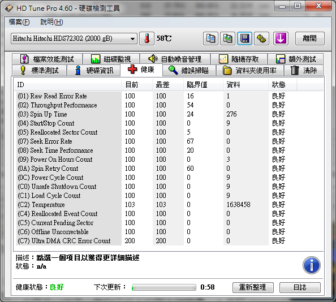The height and width of the screenshot is (302, 336).
Task: Click the blue info icon
Action: click(311, 265)
